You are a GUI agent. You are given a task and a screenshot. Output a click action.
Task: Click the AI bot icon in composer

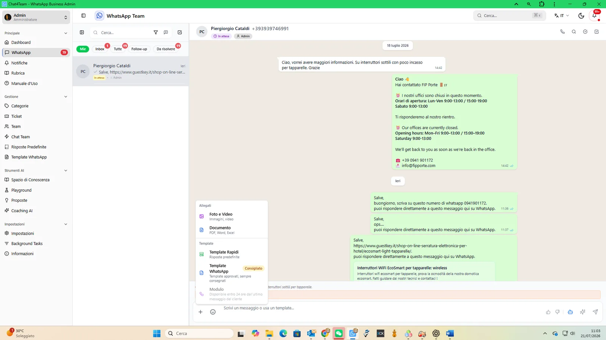(x=570, y=312)
